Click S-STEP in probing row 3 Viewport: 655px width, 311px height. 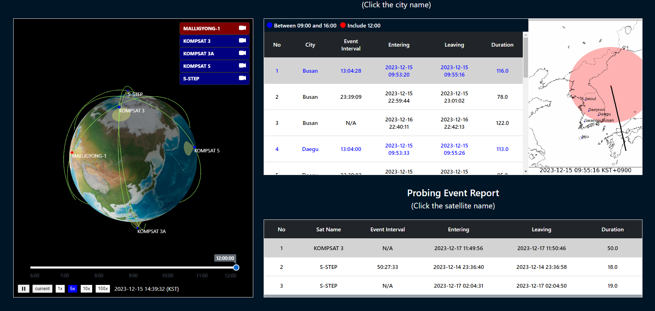click(x=328, y=286)
